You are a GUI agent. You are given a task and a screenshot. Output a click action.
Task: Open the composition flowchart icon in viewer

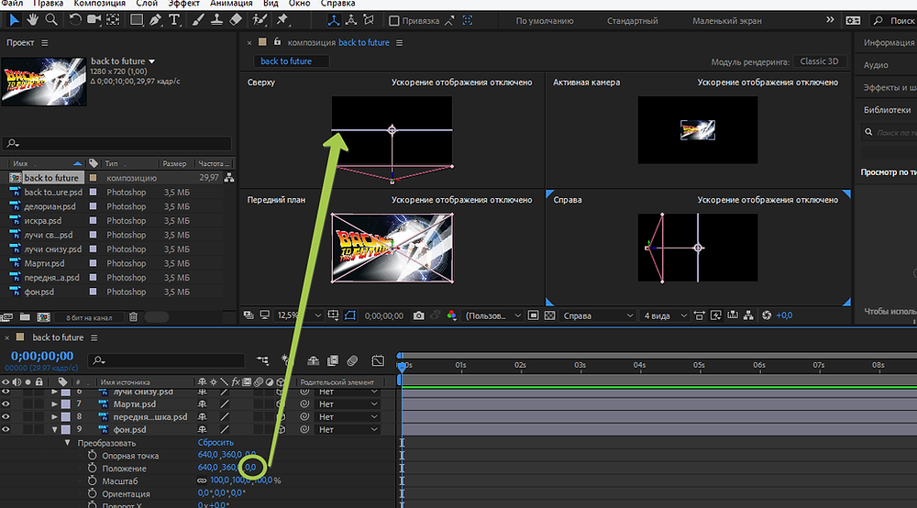[748, 315]
